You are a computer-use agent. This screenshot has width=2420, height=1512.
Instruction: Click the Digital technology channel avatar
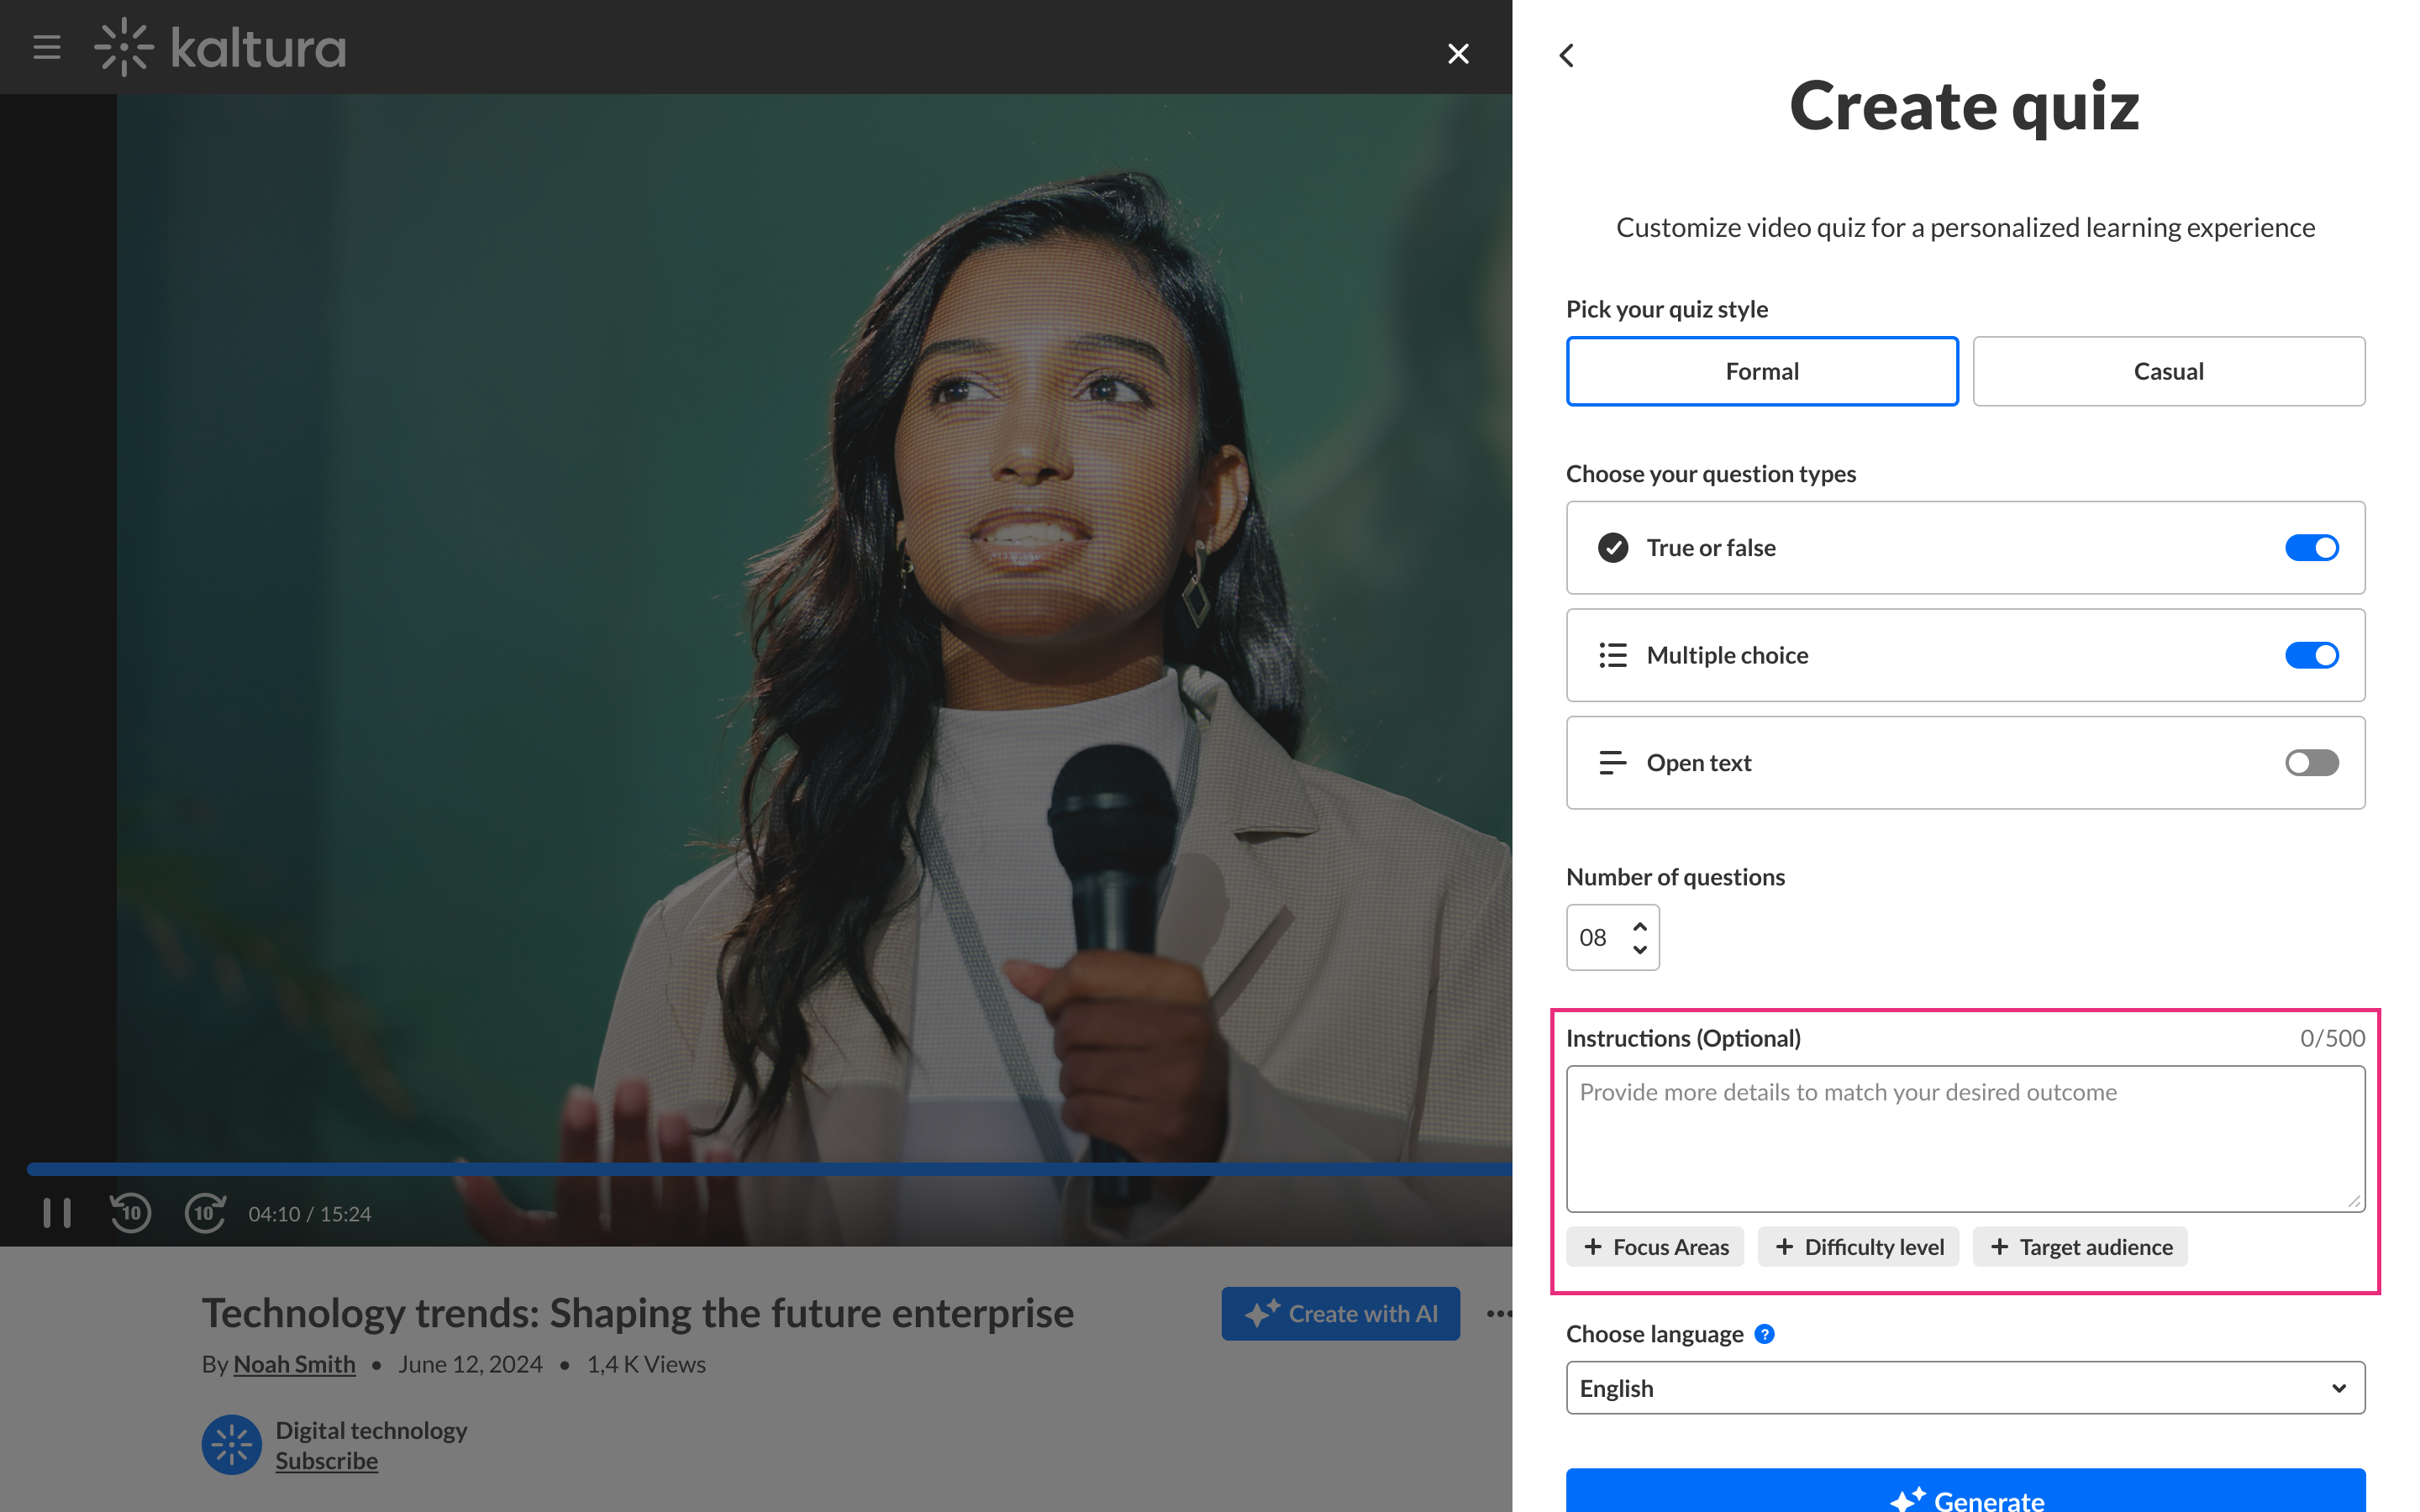tap(231, 1445)
